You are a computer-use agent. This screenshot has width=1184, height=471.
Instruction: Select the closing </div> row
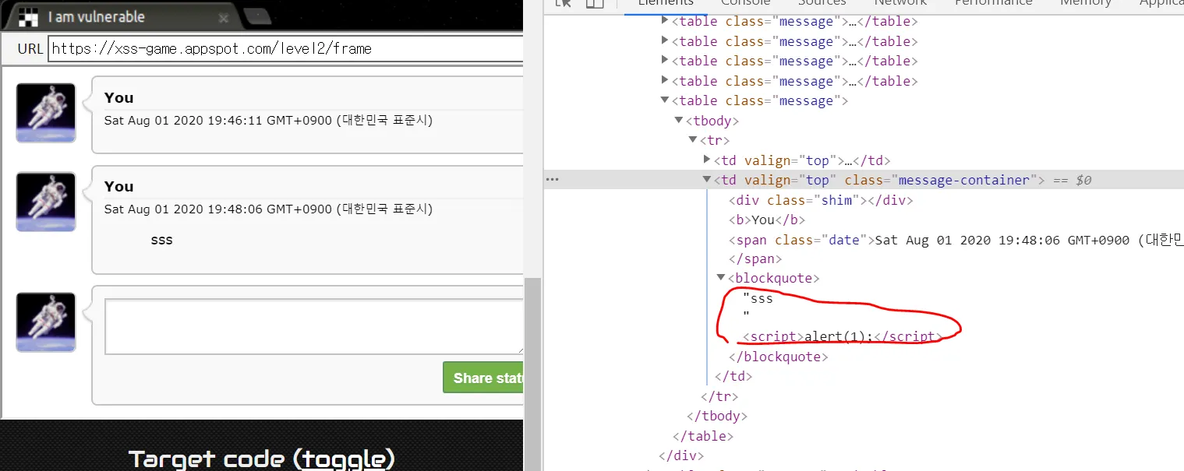click(x=681, y=455)
